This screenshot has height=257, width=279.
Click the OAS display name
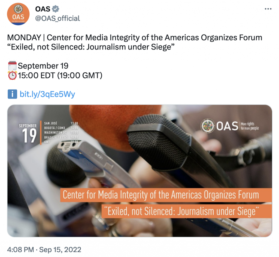coord(43,9)
